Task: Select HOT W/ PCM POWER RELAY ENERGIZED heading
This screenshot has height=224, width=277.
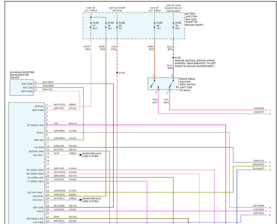Action: (x=173, y=8)
